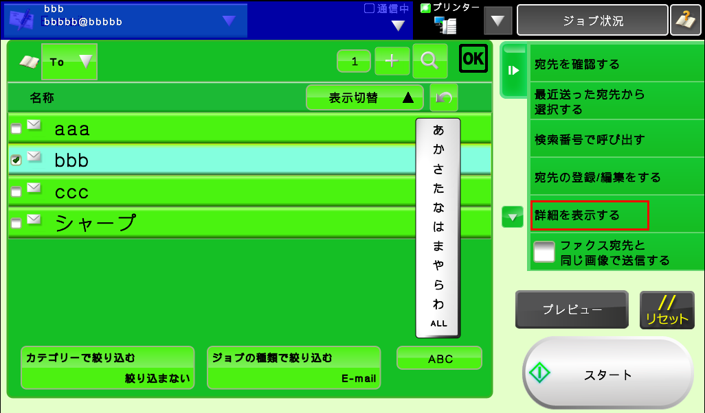The image size is (705, 413).
Task: Click the undo arrow icon beside display switch
Action: point(443,98)
